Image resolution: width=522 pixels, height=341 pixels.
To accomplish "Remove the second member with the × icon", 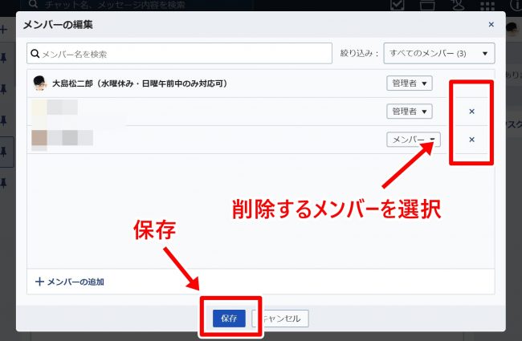I will pyautogui.click(x=471, y=112).
